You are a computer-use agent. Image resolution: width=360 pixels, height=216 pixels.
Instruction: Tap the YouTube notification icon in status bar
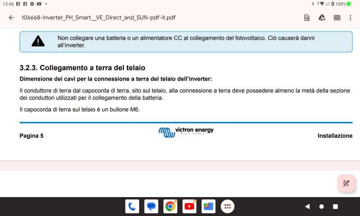(x=39, y=4)
